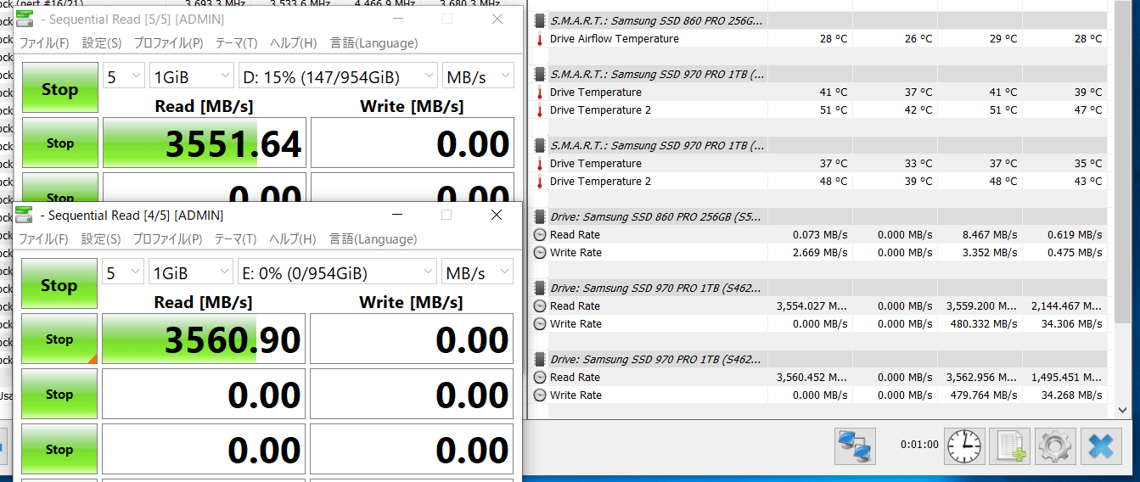Click the 2,144.467 average read cell
Image resolution: width=1140 pixels, height=482 pixels.
pyautogui.click(x=1066, y=306)
